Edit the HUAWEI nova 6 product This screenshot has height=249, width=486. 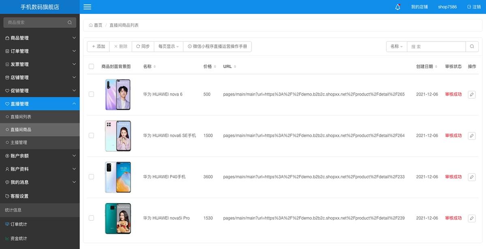point(471,94)
